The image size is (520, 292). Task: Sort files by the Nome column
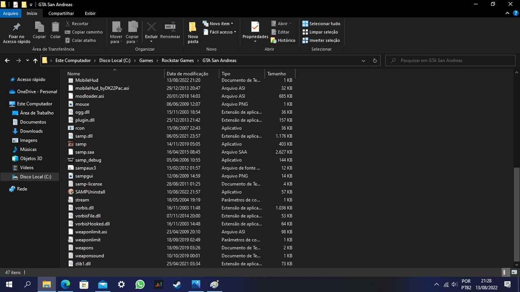pyautogui.click(x=115, y=73)
